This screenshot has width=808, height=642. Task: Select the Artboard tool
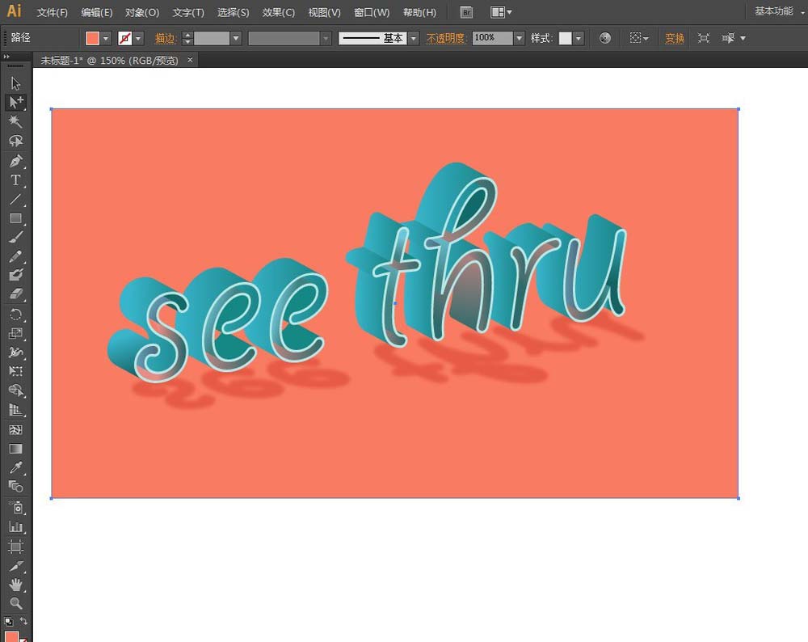click(x=15, y=546)
